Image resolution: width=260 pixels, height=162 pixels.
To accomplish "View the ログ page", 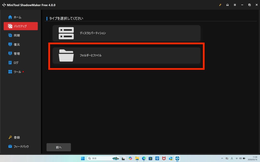I will pos(16,63).
